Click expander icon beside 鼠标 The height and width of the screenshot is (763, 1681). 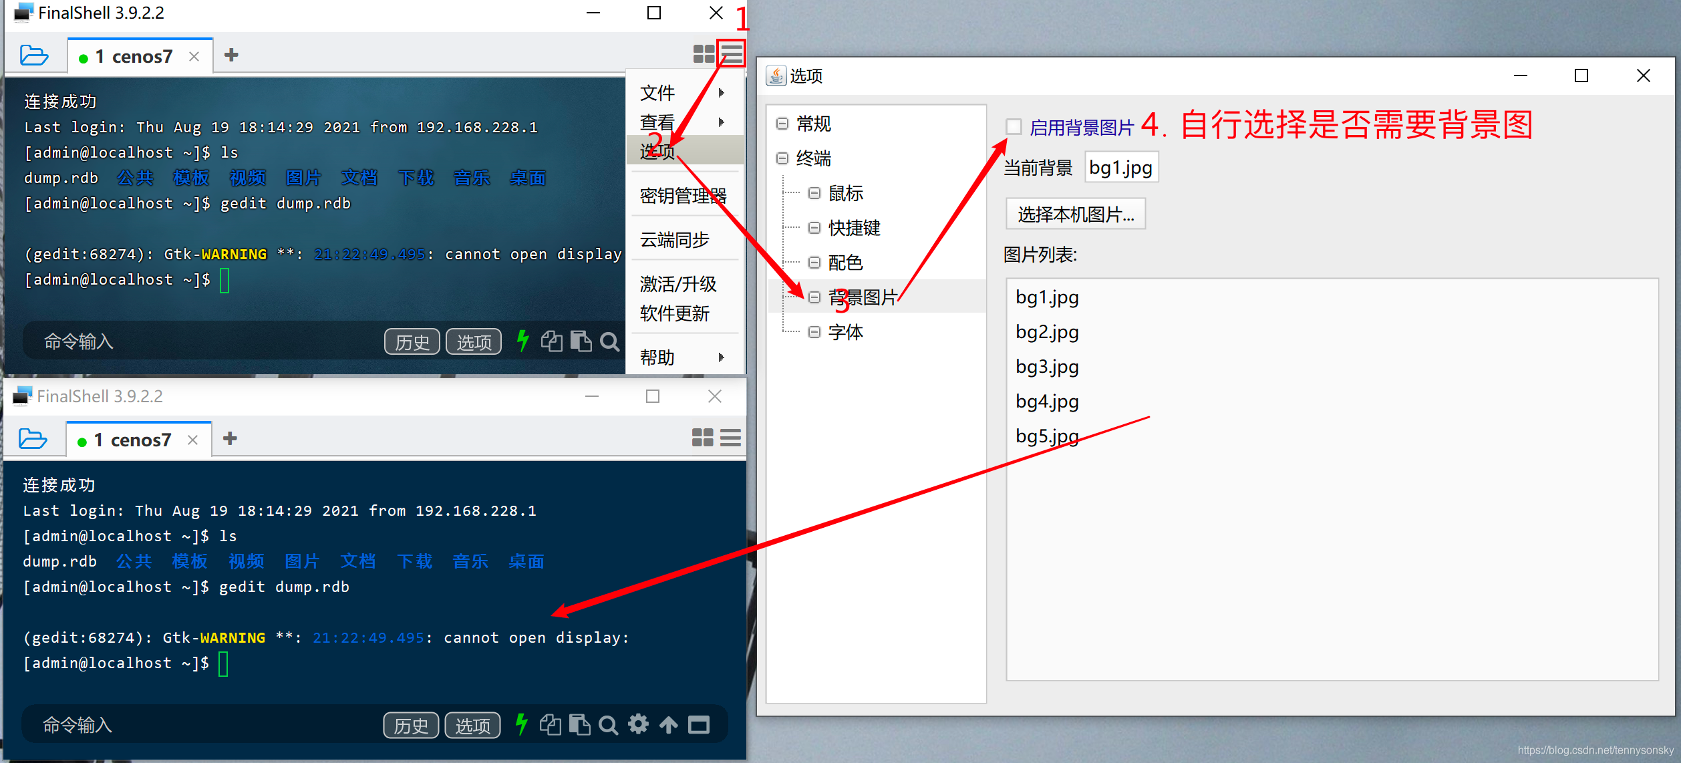tap(814, 193)
